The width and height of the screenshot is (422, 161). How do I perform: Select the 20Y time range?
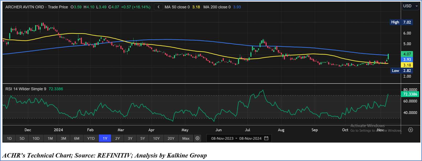(x=171, y=138)
